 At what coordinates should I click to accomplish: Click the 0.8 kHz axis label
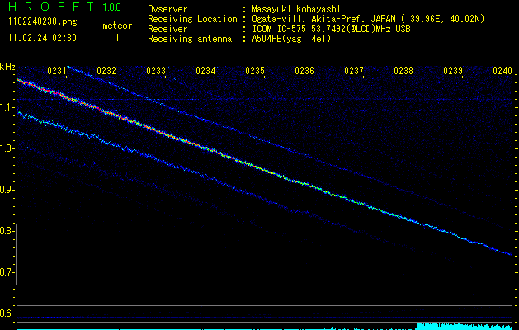click(x=6, y=231)
